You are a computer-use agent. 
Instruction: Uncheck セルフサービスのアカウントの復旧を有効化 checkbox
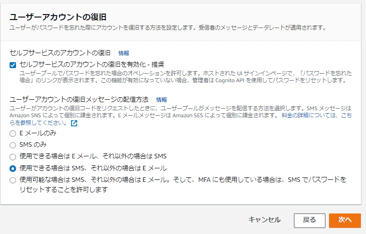tap(13, 65)
